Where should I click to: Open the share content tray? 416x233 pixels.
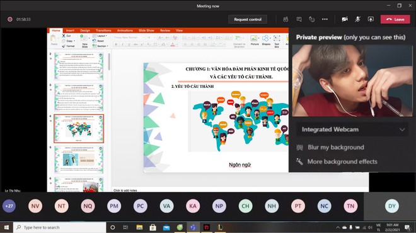[371, 19]
